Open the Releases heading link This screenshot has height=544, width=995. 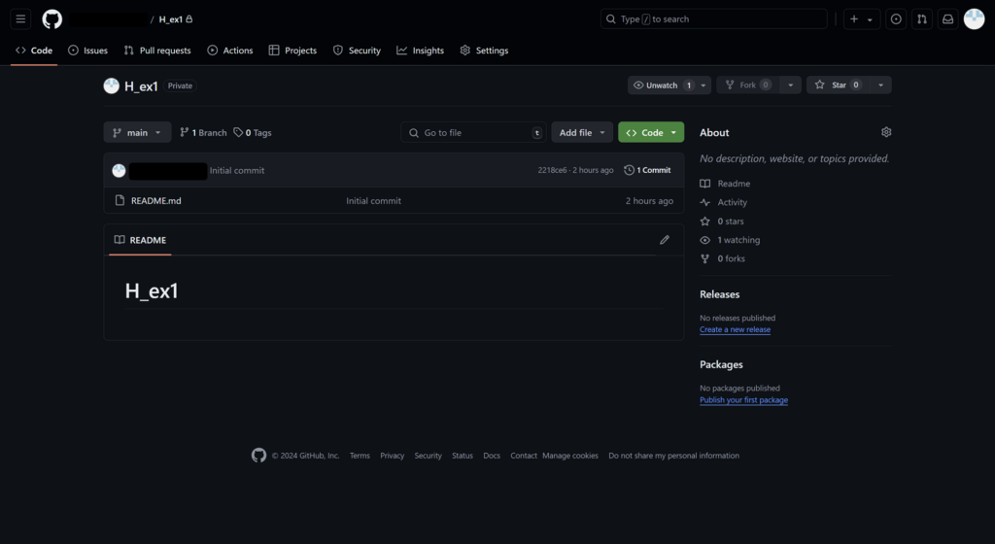click(720, 294)
